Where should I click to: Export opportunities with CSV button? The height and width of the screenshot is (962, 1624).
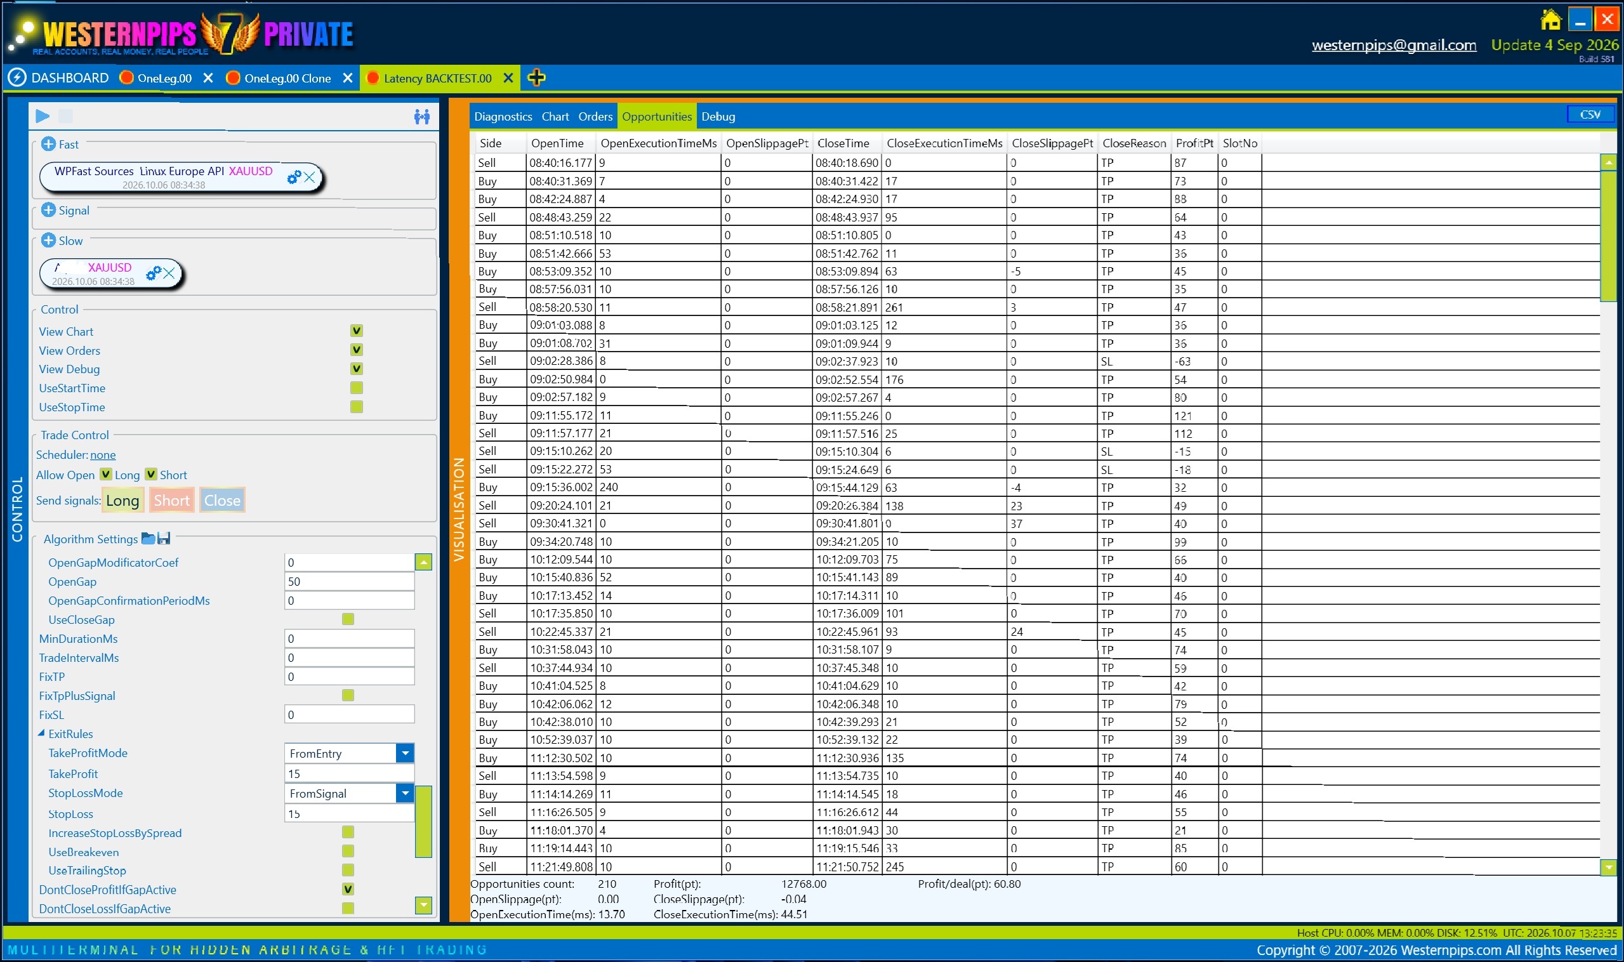tap(1590, 114)
